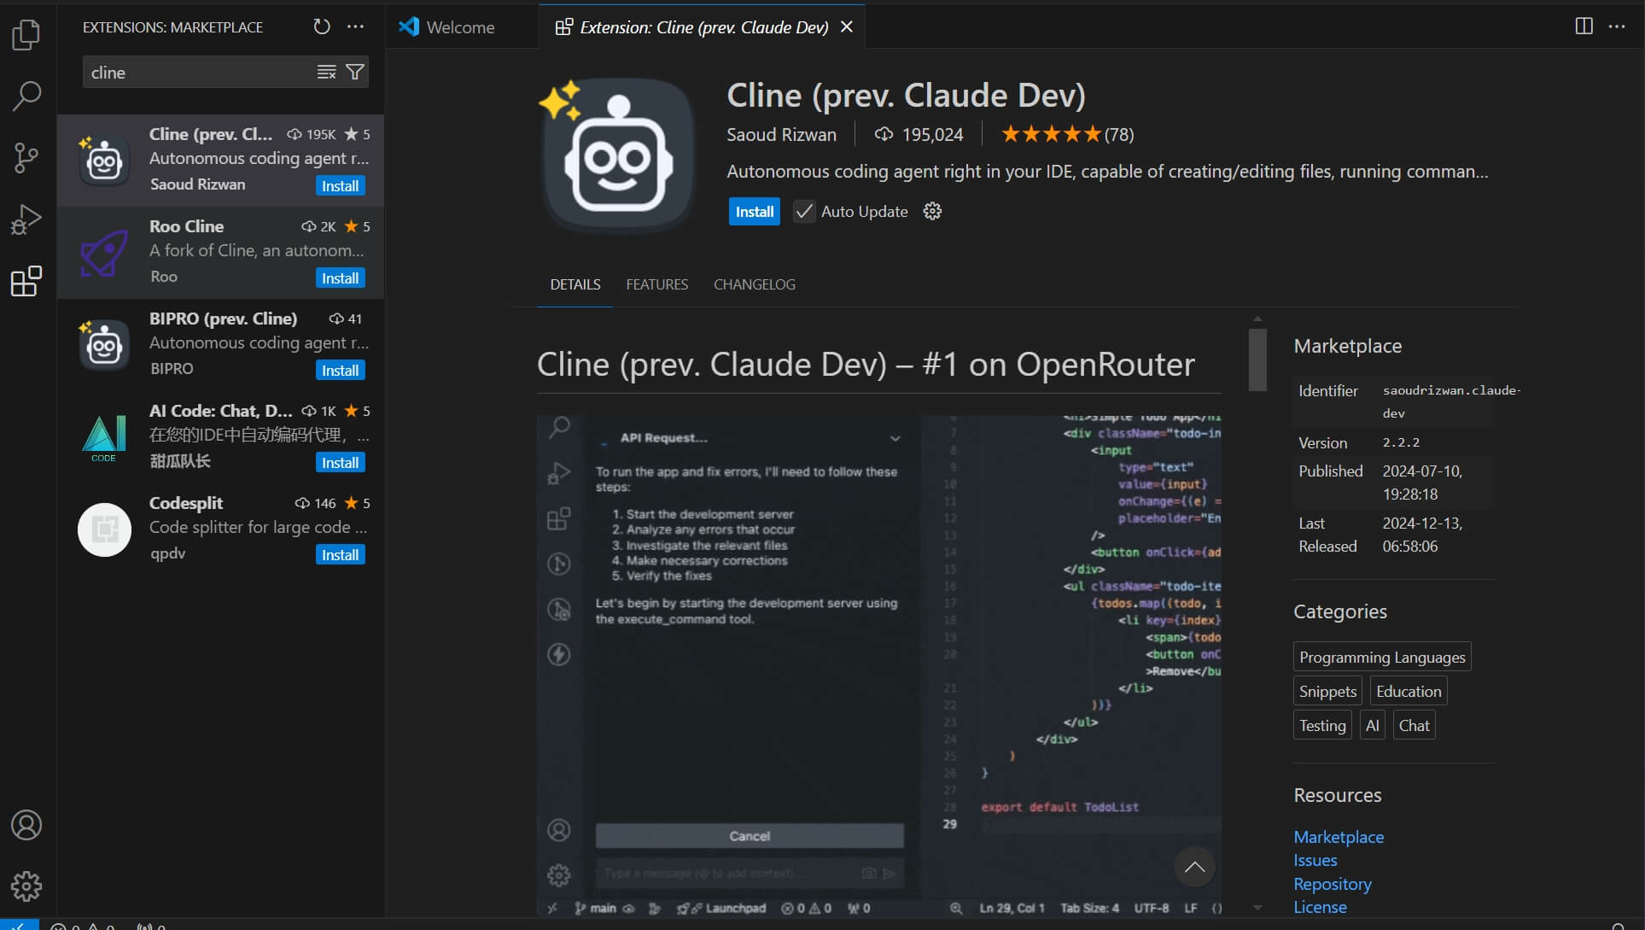Open the Search view in activity bar
Image resolution: width=1645 pixels, height=930 pixels.
point(26,96)
